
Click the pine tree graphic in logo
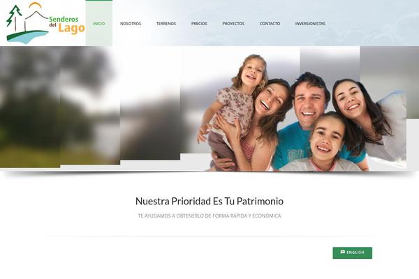tap(15, 17)
